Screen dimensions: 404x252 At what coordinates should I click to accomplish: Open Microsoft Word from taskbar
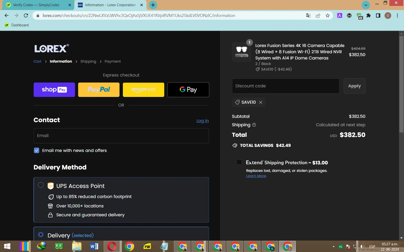point(94,246)
